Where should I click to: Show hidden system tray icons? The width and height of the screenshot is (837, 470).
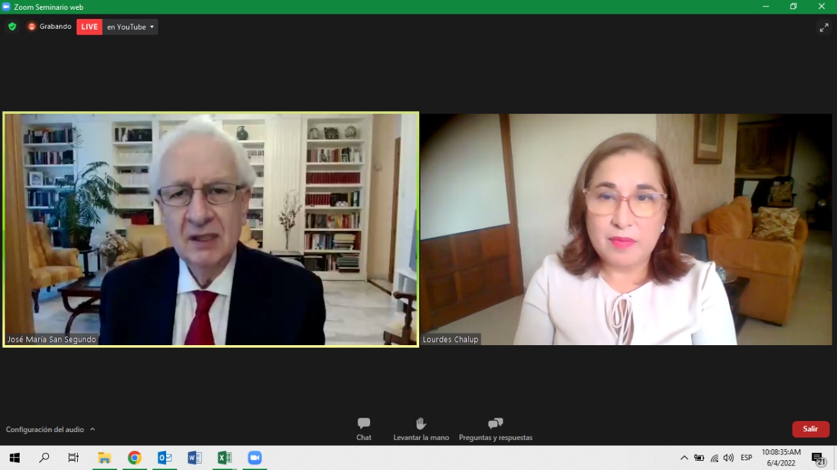click(x=684, y=458)
